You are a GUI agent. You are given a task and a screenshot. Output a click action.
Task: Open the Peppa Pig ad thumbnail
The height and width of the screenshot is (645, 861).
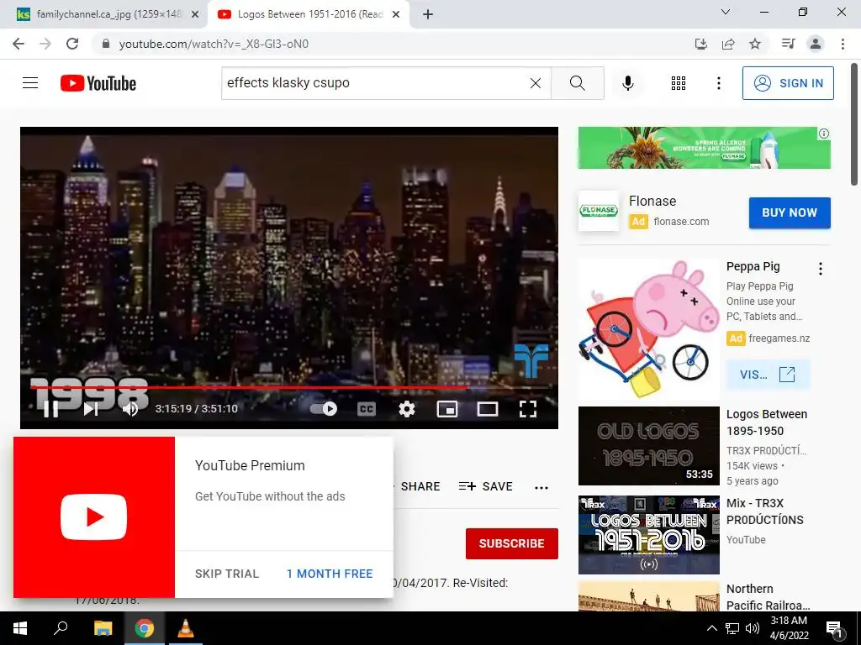coord(648,328)
